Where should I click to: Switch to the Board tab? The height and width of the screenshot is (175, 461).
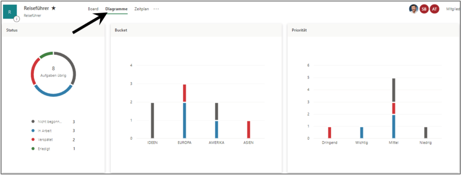pos(93,9)
